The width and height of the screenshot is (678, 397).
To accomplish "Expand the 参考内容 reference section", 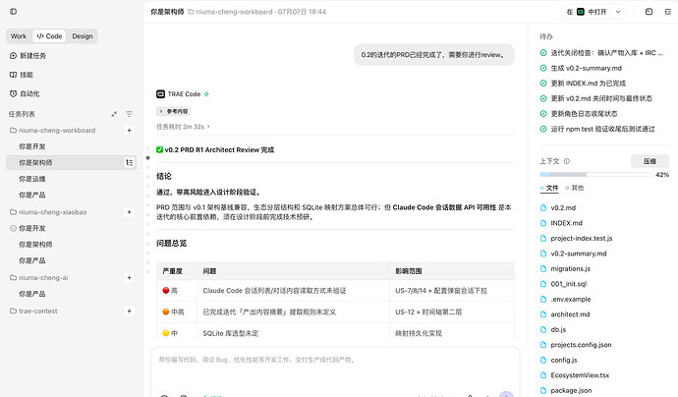I will tap(173, 111).
